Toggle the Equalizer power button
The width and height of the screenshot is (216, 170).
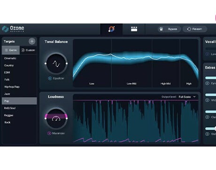(50, 78)
